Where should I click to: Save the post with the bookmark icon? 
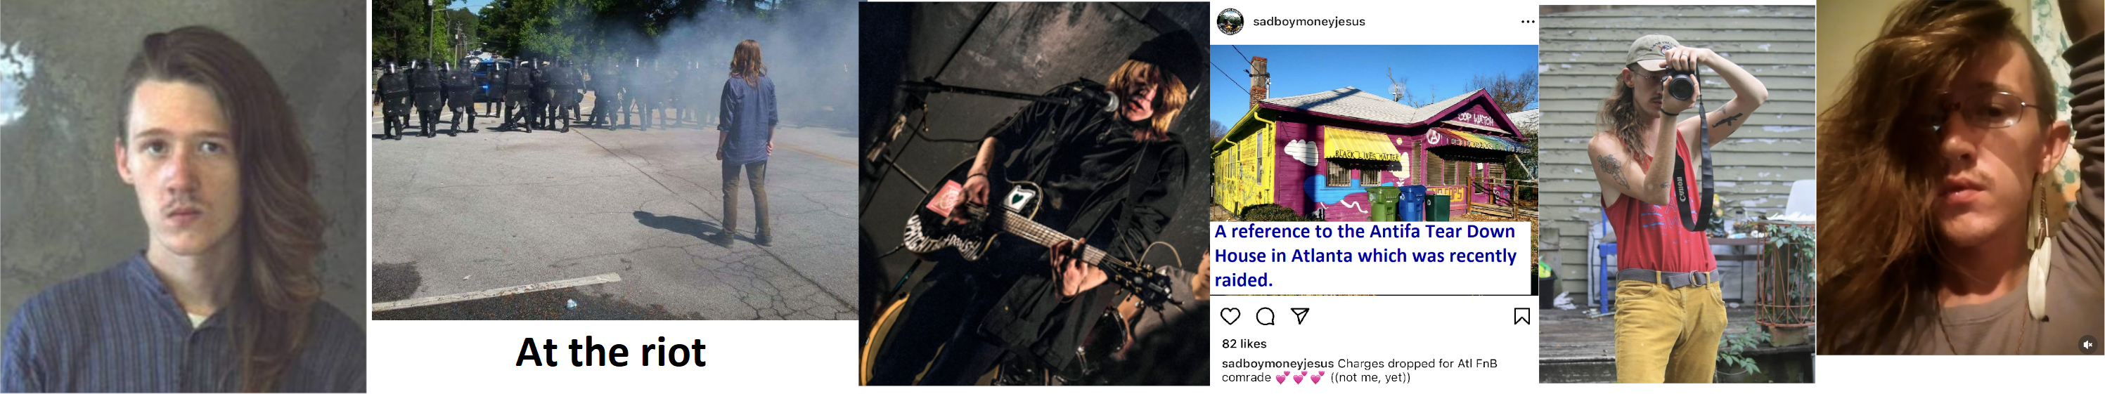click(1521, 317)
